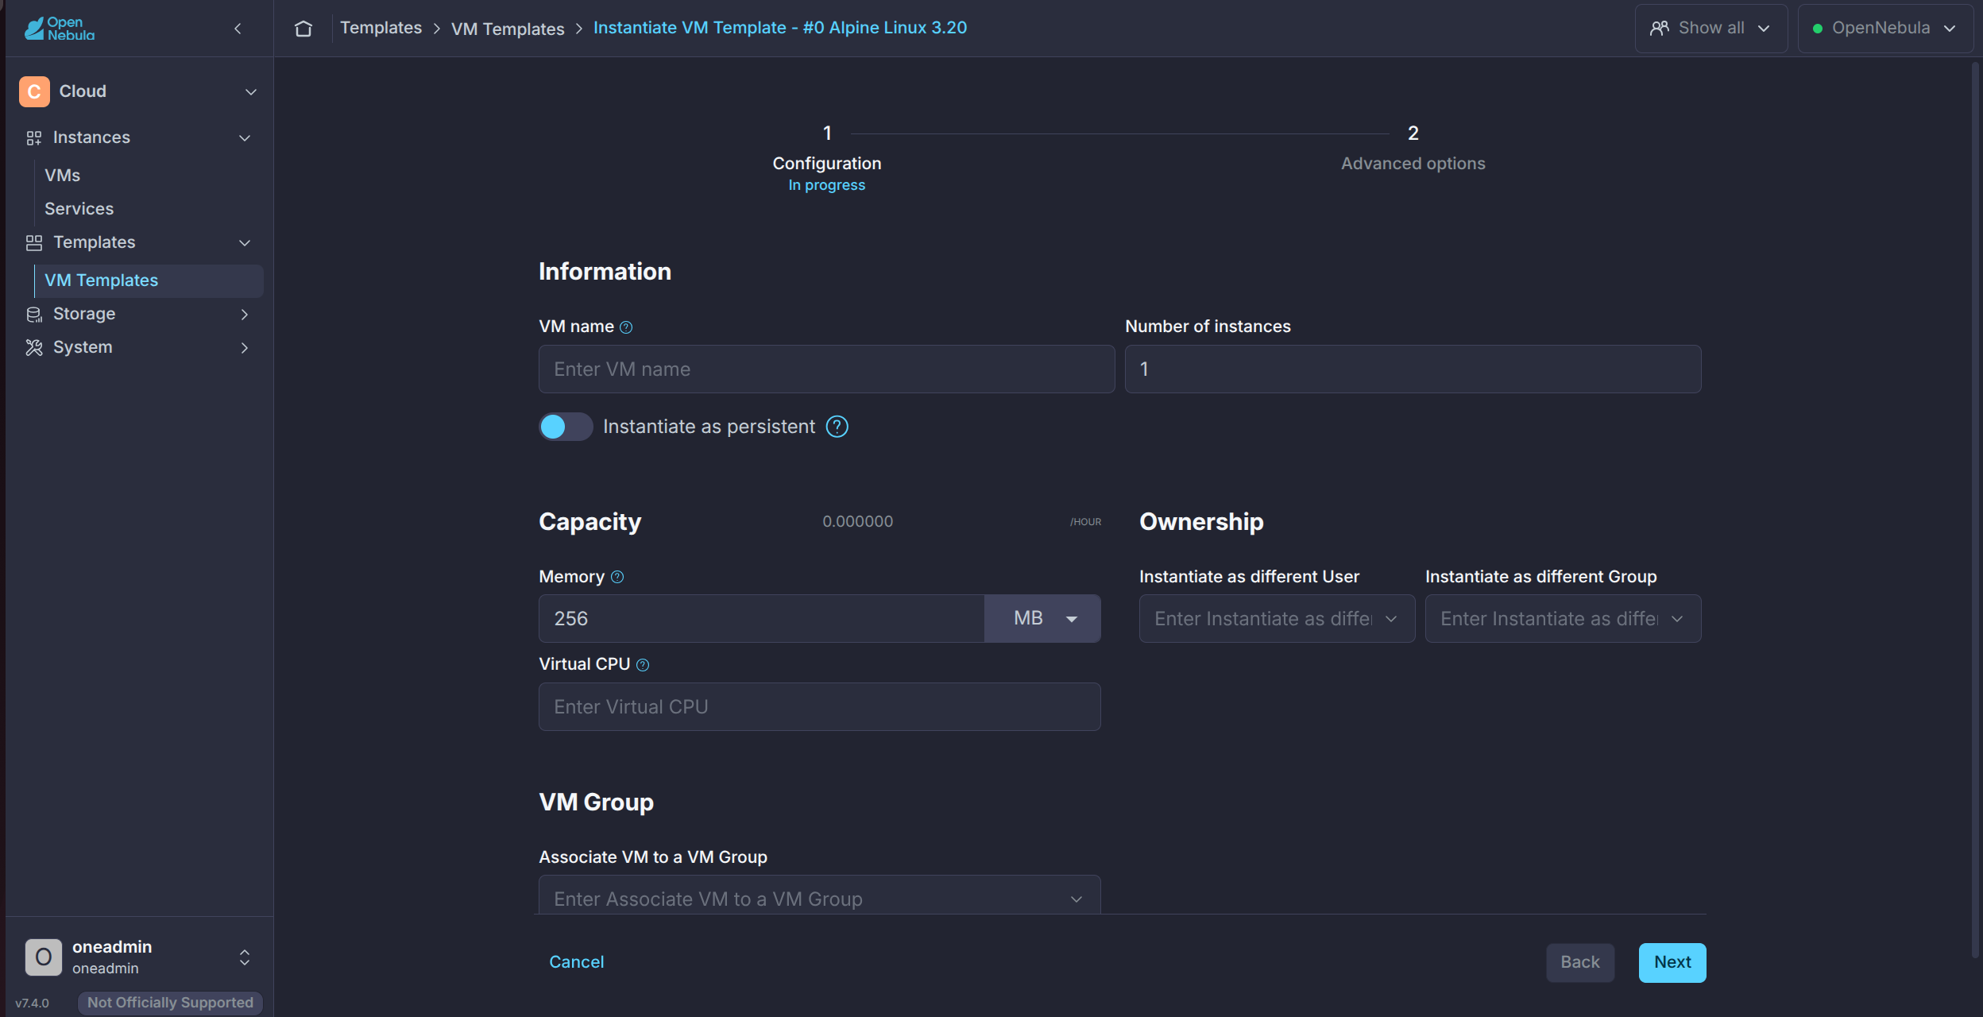Expand the Storage menu chevron
This screenshot has width=1983, height=1017.
coord(245,315)
